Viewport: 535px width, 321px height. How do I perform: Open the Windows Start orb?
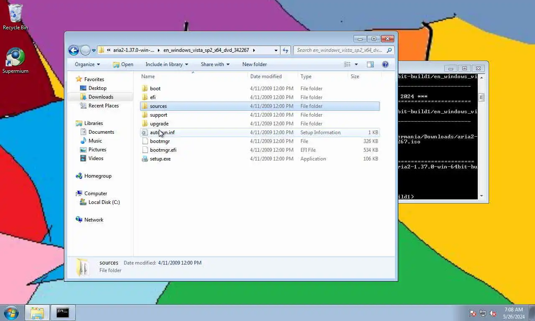[x=11, y=313]
